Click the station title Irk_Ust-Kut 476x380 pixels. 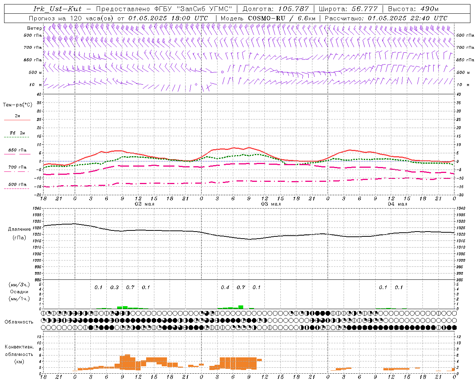tap(57, 9)
